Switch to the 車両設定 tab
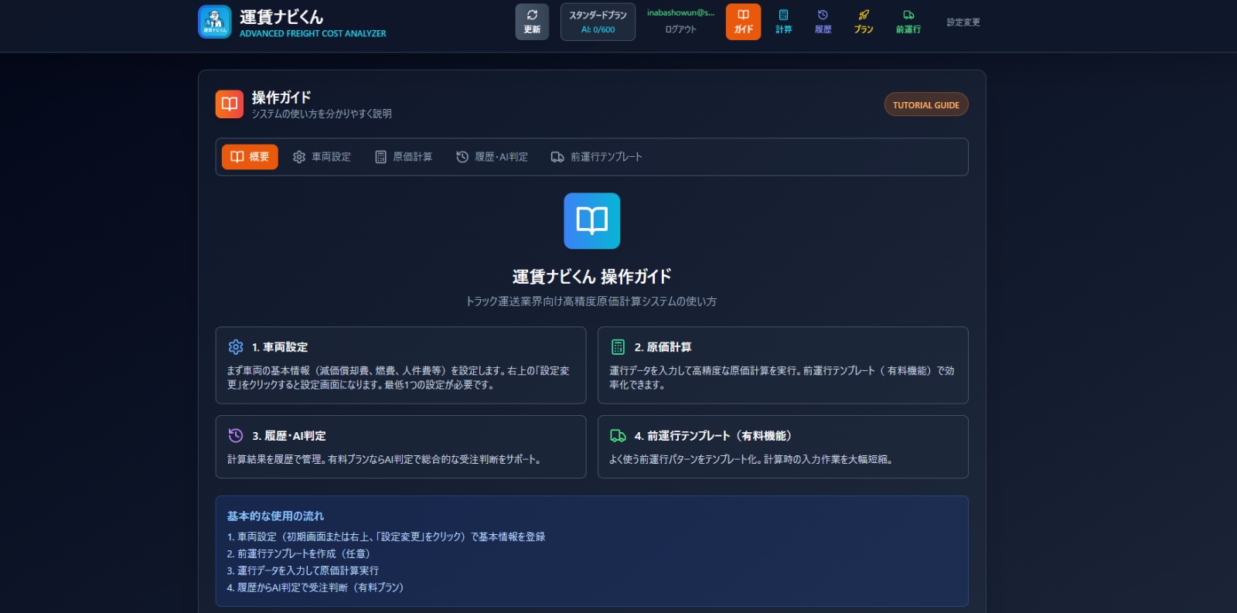 point(322,157)
